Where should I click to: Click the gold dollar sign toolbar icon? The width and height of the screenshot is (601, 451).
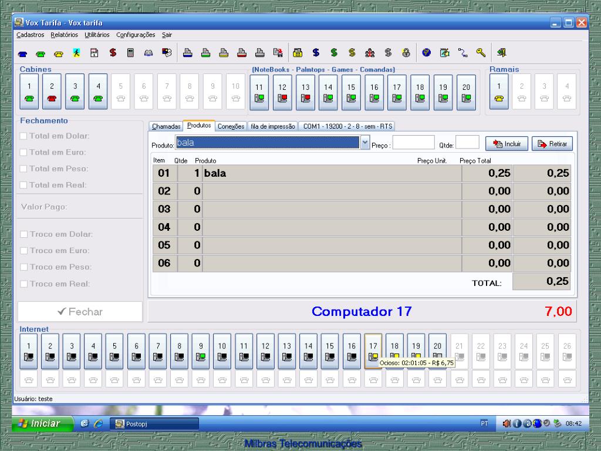tap(352, 52)
